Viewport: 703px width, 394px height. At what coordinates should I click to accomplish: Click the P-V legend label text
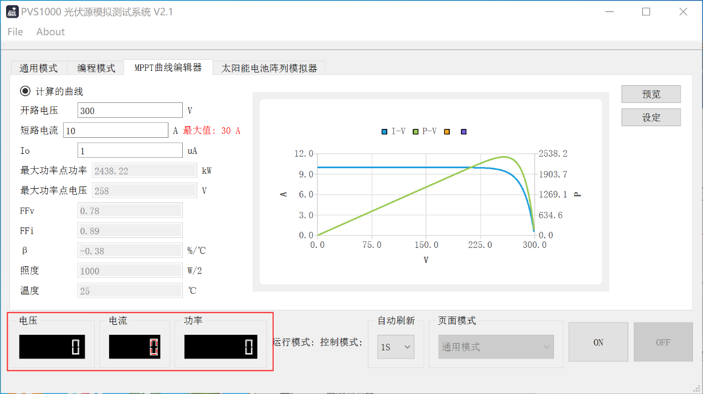pos(429,132)
